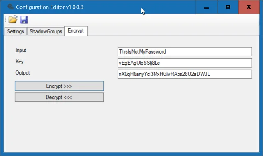
Task: Switch to the Settings tab
Action: (16, 31)
